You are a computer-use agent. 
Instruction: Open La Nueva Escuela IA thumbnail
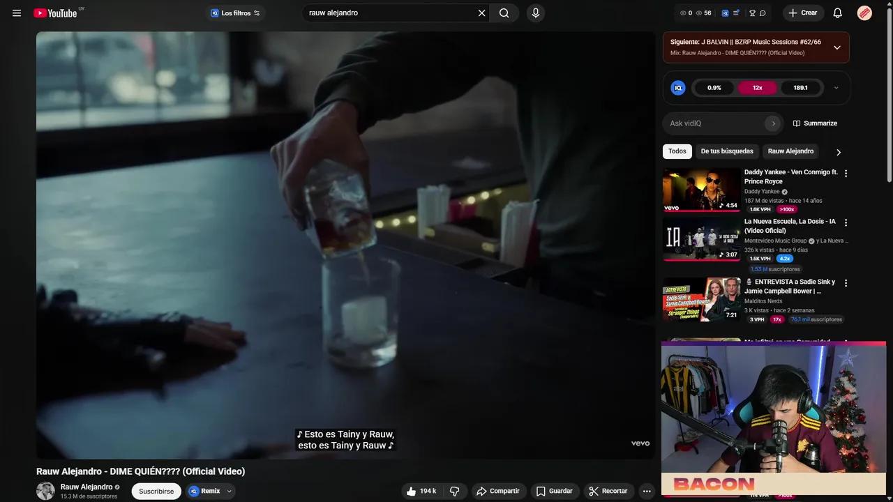702,239
